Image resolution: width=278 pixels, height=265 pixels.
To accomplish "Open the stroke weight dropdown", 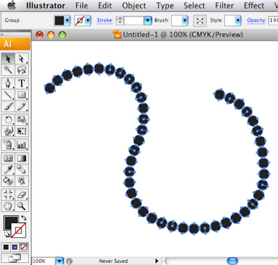I will [x=147, y=20].
